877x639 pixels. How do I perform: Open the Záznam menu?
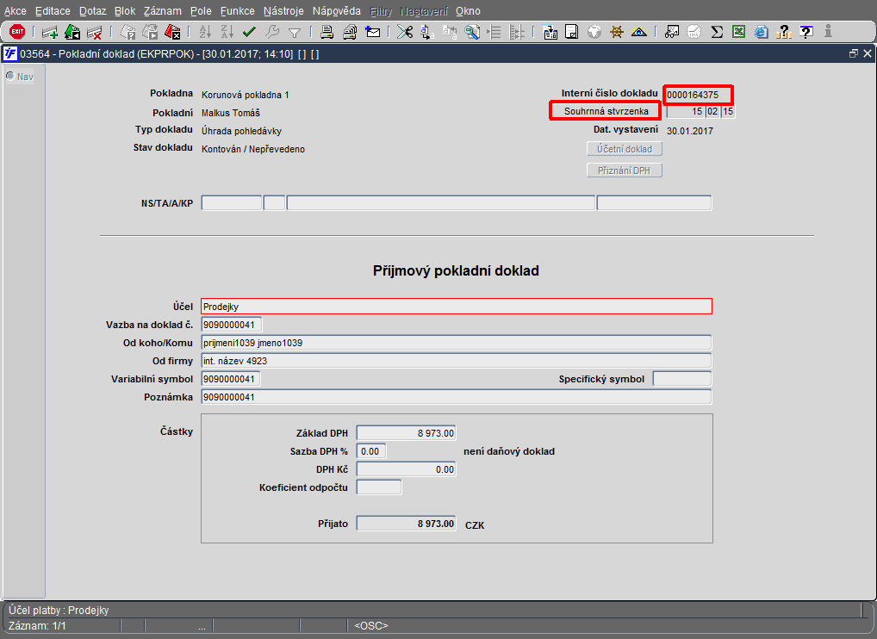[x=162, y=11]
